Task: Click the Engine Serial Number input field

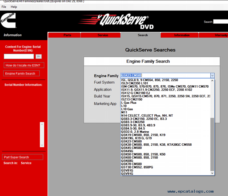Action: 19,57
